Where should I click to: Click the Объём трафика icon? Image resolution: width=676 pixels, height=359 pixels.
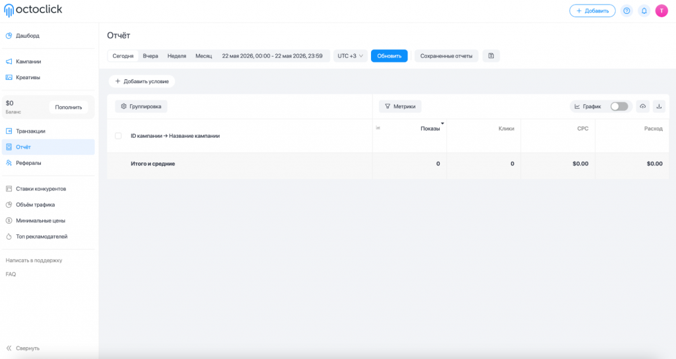coord(9,205)
